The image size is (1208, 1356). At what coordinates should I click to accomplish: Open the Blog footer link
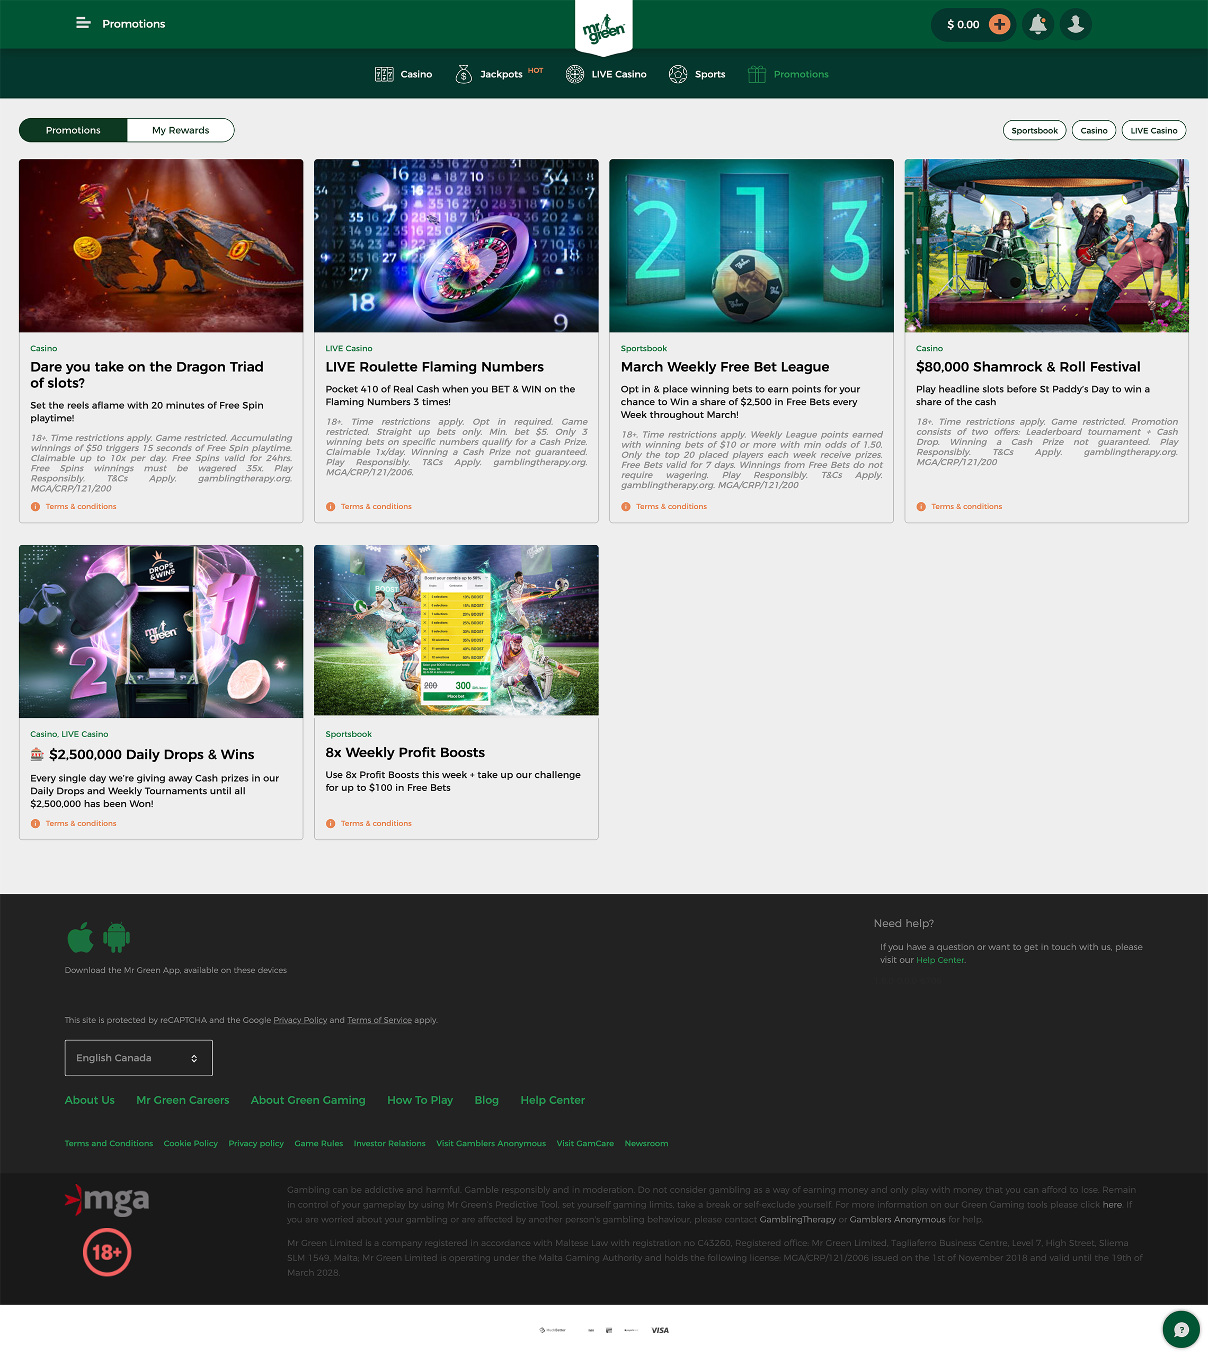coord(486,1100)
